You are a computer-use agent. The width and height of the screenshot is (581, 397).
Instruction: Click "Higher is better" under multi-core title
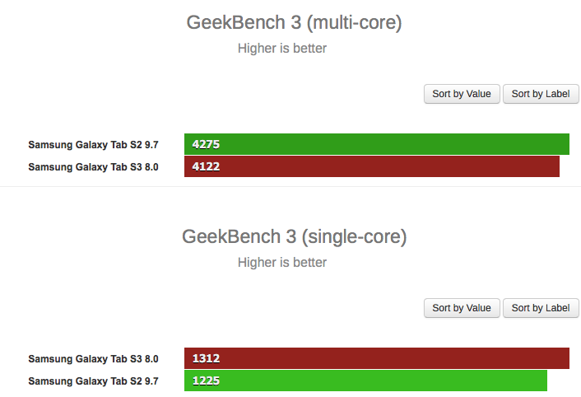click(282, 49)
